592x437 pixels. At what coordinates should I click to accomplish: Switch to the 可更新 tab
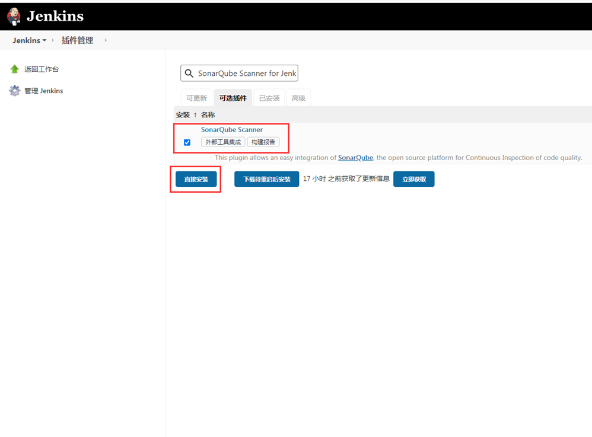click(197, 98)
